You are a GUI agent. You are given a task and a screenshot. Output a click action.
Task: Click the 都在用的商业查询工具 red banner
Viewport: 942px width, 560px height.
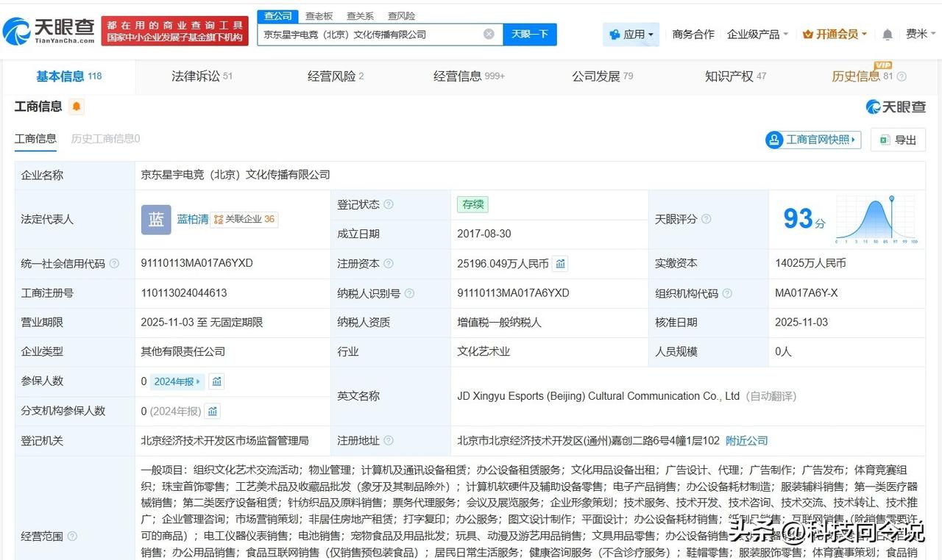point(175,31)
